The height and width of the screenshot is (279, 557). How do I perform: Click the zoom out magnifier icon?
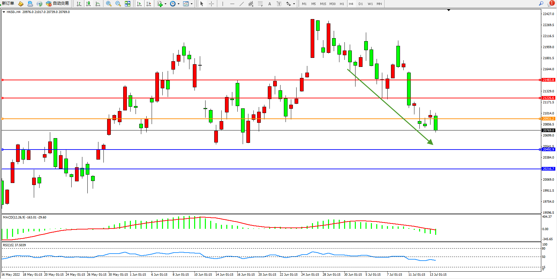(118, 4)
